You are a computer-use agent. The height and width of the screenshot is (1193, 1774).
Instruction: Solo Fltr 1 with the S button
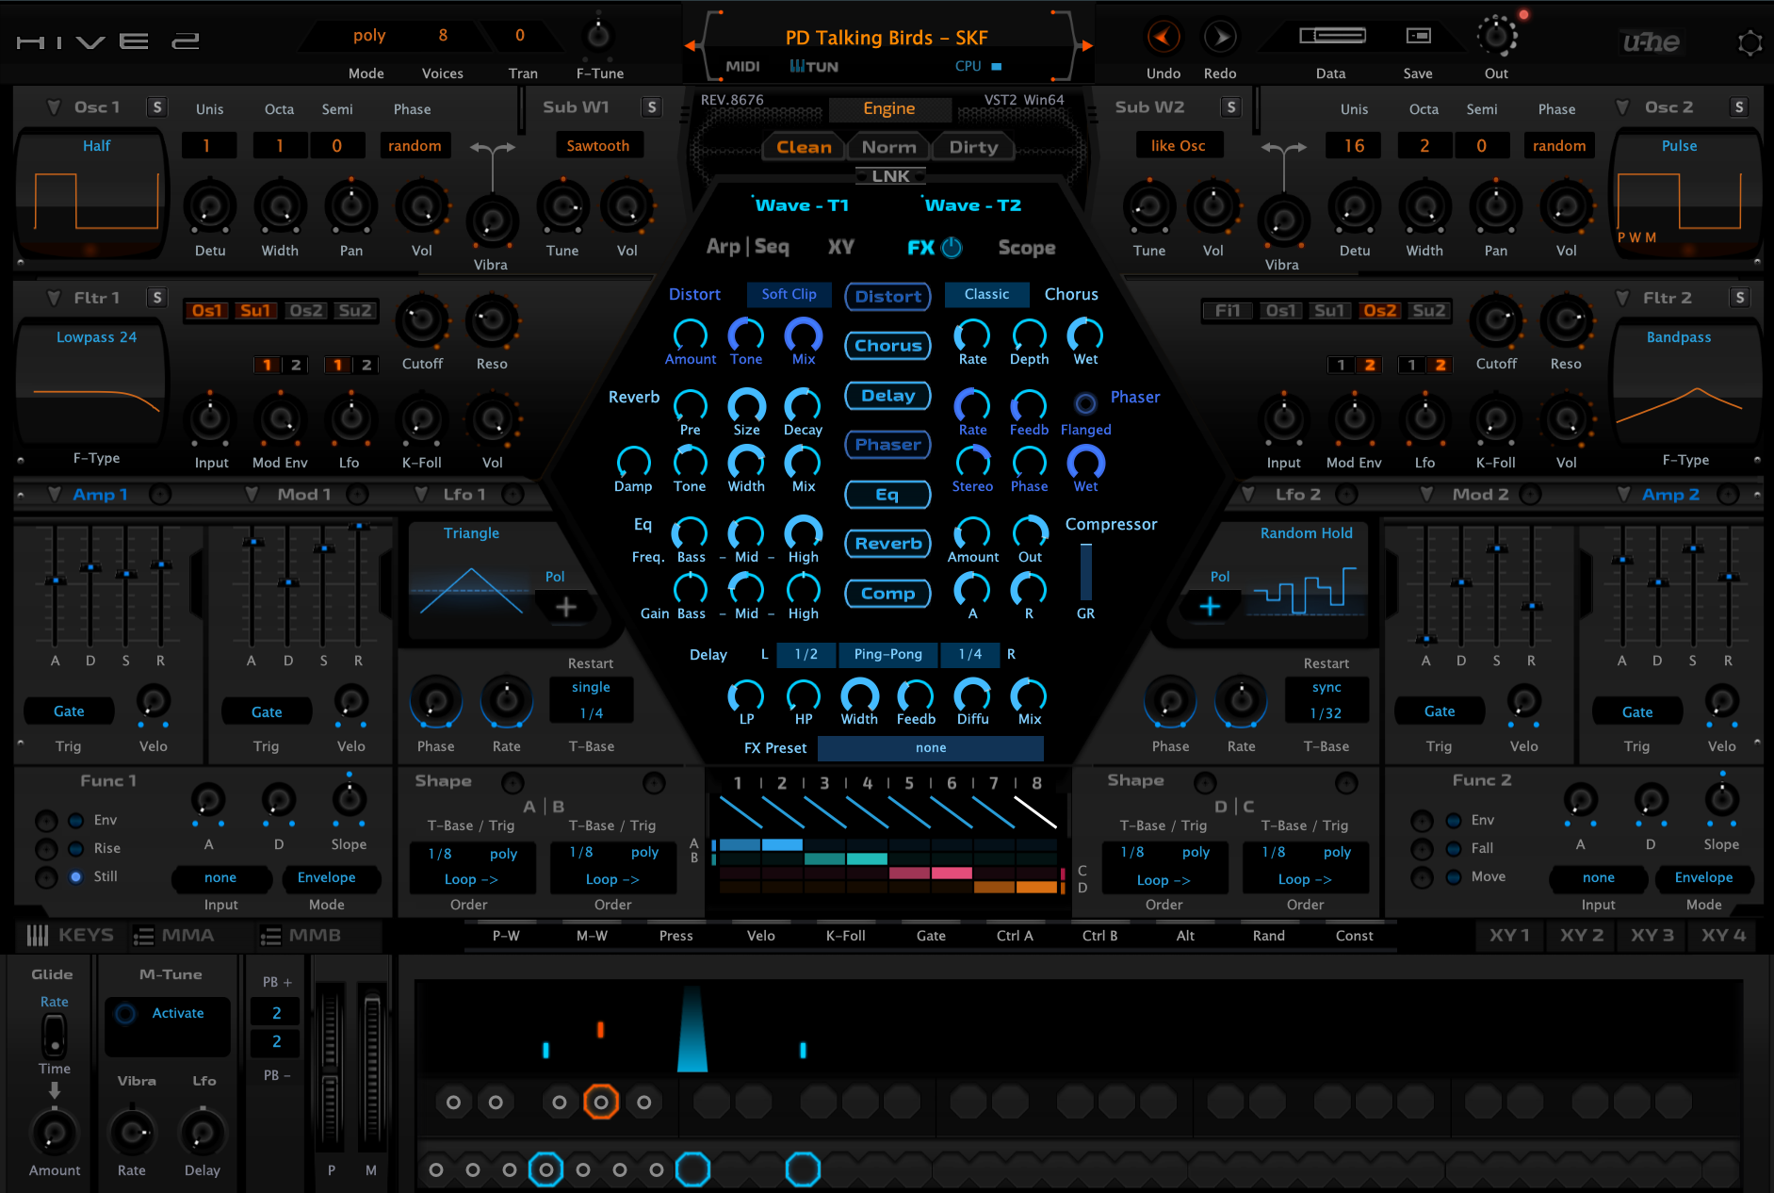coord(156,298)
